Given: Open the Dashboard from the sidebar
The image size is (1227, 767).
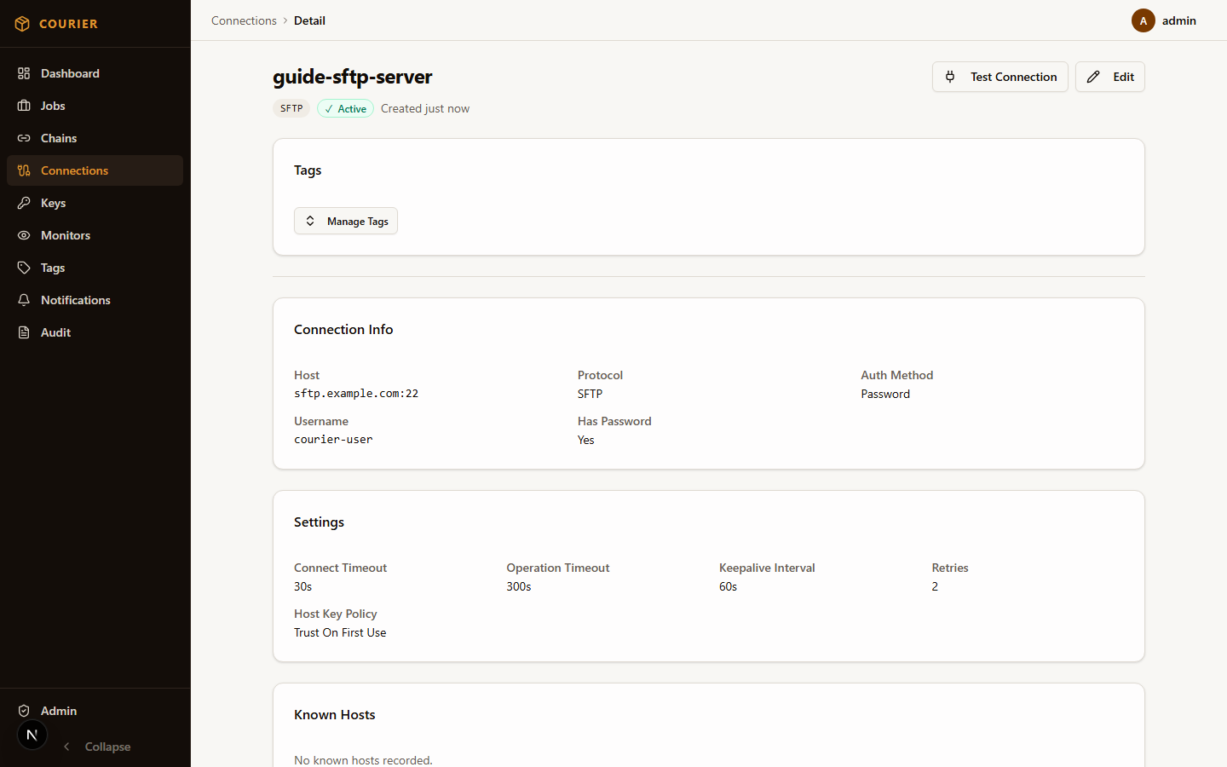Looking at the screenshot, I should coord(69,73).
